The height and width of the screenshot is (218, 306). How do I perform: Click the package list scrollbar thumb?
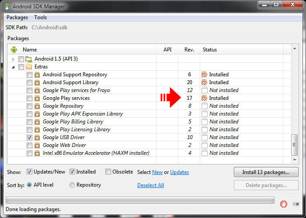pos(294,145)
